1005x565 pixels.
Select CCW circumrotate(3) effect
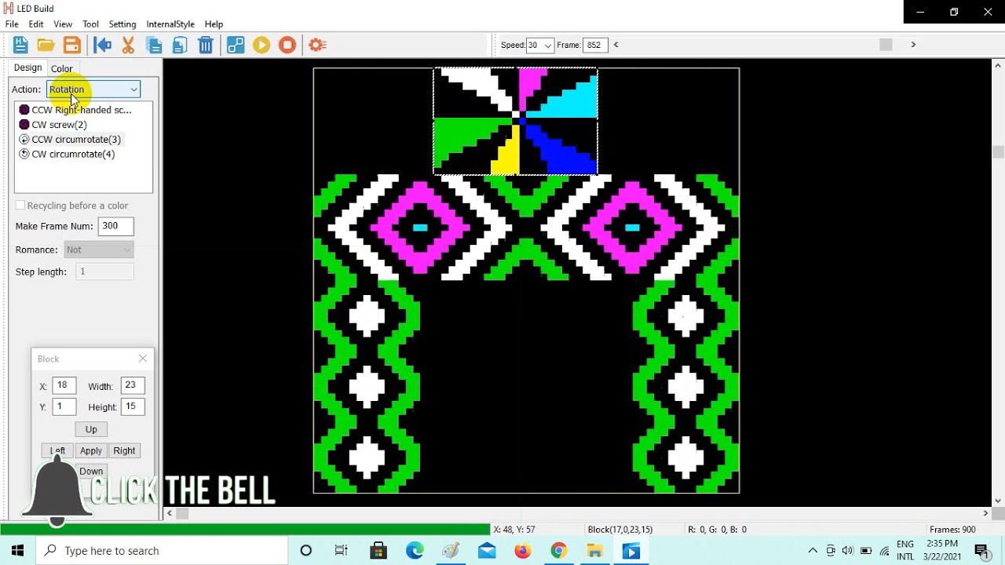pos(71,140)
